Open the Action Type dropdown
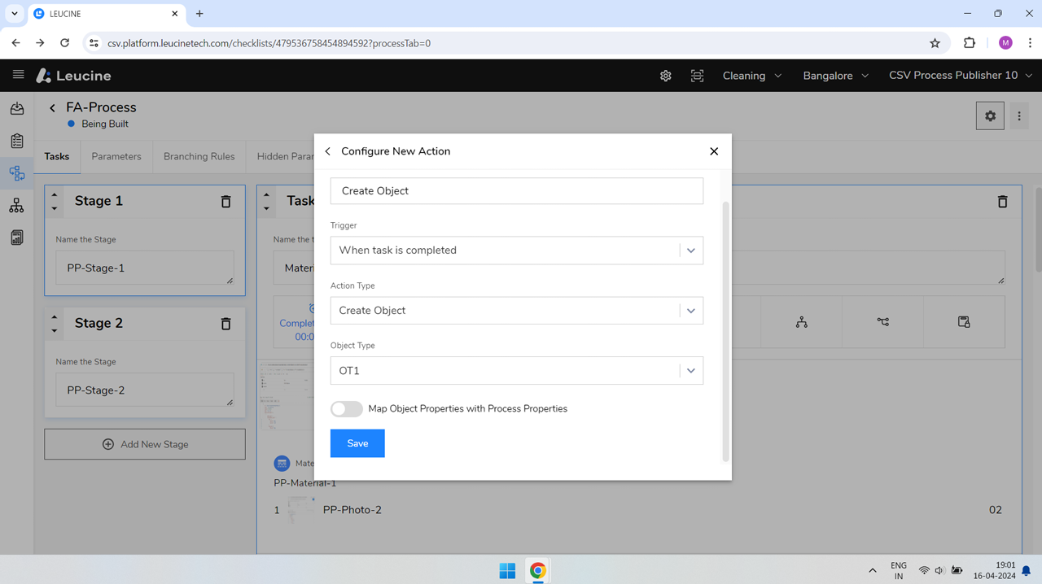 pos(517,311)
